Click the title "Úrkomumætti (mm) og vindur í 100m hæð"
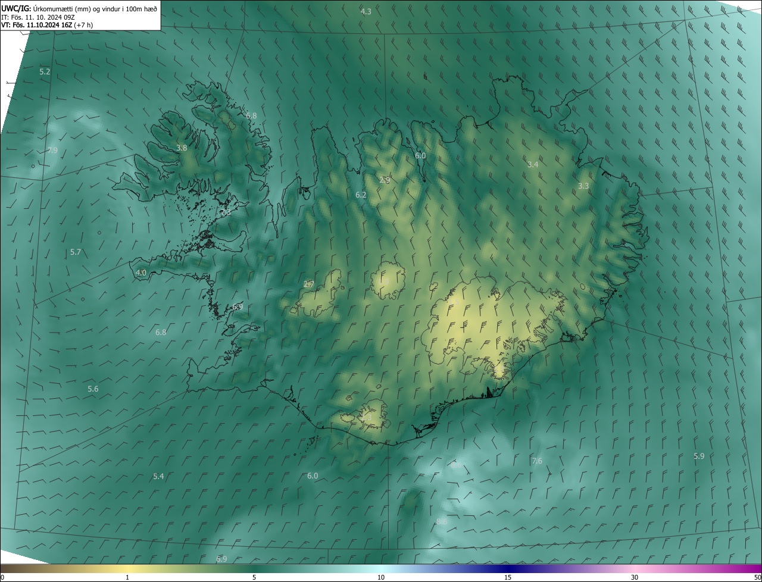This screenshot has height=582, width=762. pyautogui.click(x=95, y=8)
